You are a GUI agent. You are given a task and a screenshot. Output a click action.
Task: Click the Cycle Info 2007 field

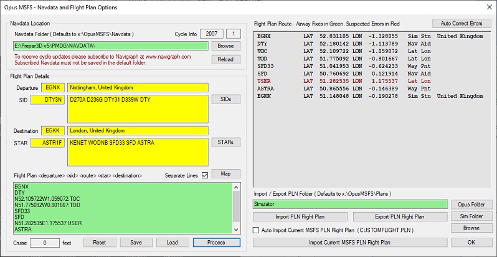(212, 34)
